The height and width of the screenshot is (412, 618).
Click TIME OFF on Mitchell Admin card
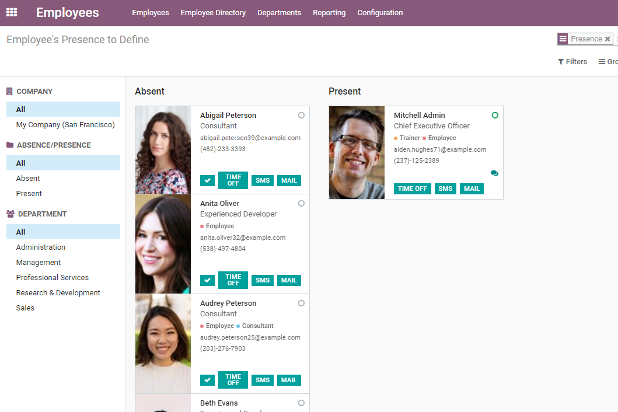point(412,189)
